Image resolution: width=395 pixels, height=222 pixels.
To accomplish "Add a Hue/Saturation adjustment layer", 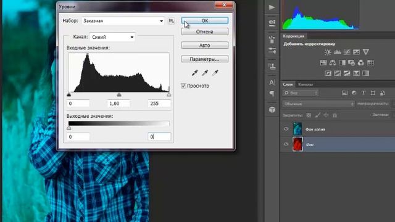I will (x=323, y=63).
